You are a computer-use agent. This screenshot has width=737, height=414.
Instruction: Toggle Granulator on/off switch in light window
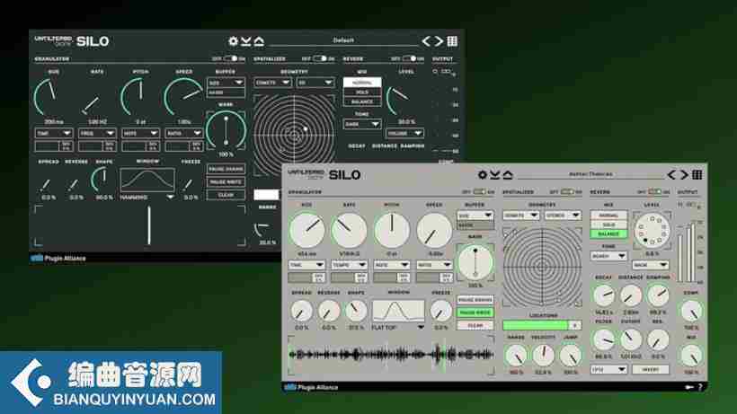[479, 192]
